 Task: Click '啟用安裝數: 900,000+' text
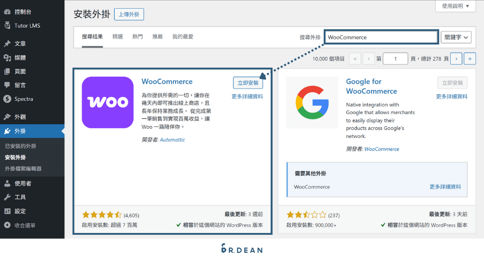[x=311, y=225]
